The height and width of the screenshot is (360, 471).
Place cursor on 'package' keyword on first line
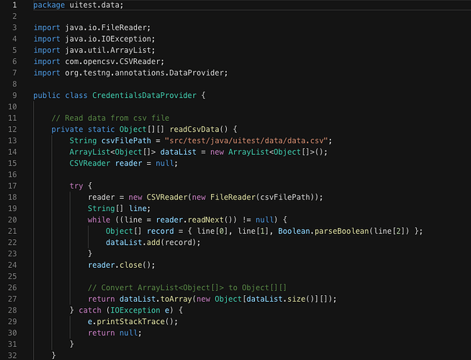coord(51,5)
